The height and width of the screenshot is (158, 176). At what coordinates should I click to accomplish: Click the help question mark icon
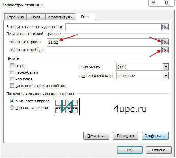click(153, 3)
